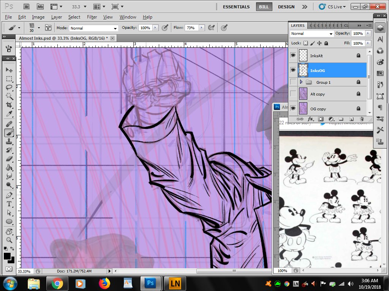The height and width of the screenshot is (291, 389).
Task: Toggle Lock transparent pixels
Action: 306,43
